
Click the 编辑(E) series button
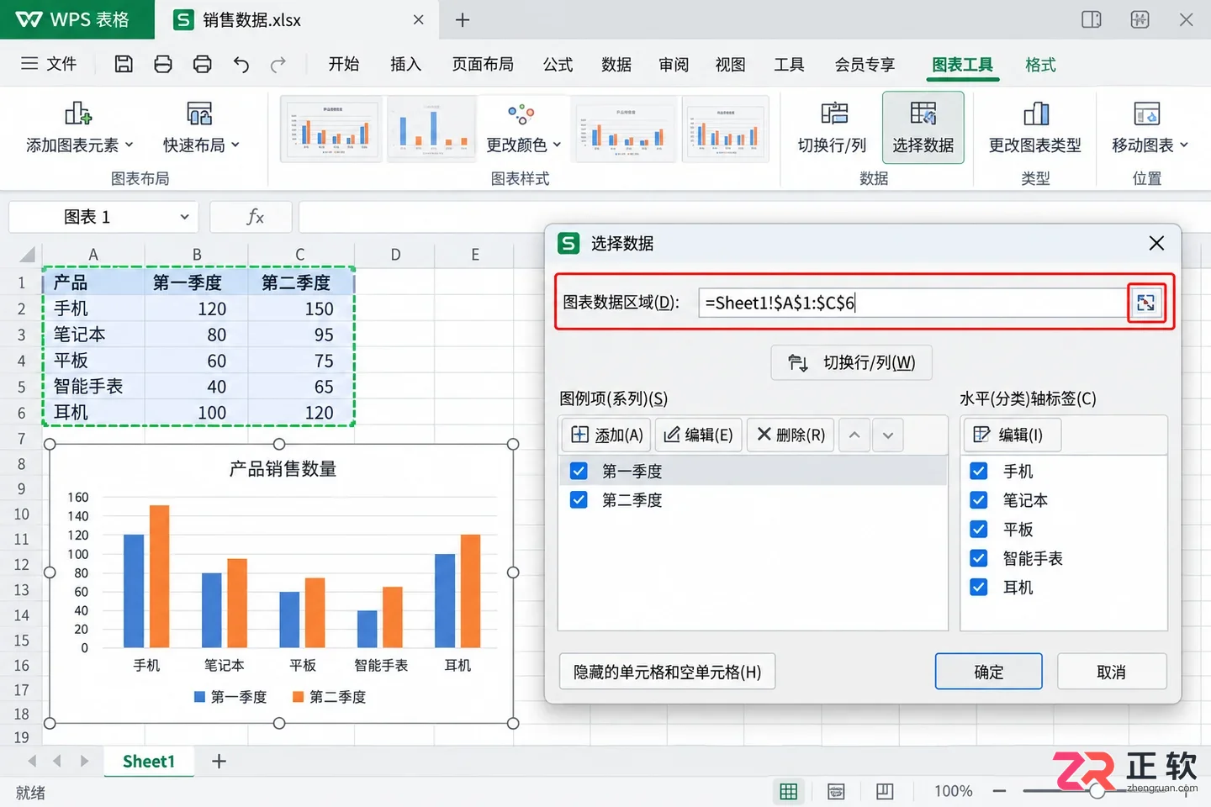(x=699, y=435)
